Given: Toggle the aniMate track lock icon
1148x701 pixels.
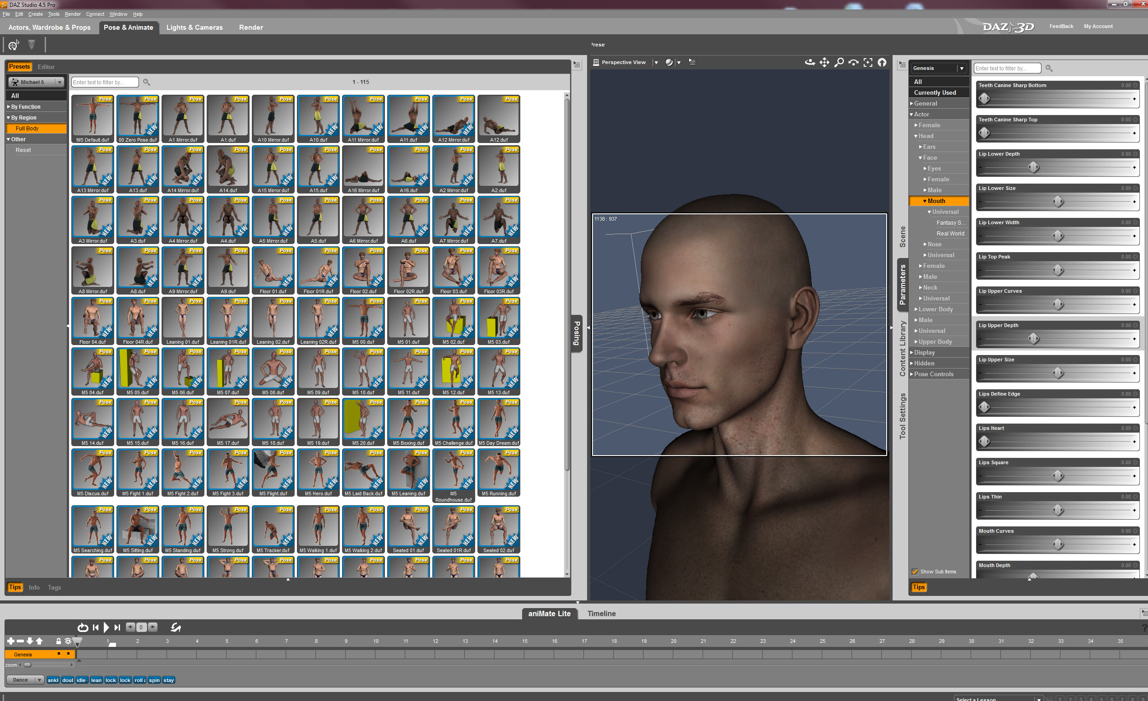Looking at the screenshot, I should (x=58, y=641).
